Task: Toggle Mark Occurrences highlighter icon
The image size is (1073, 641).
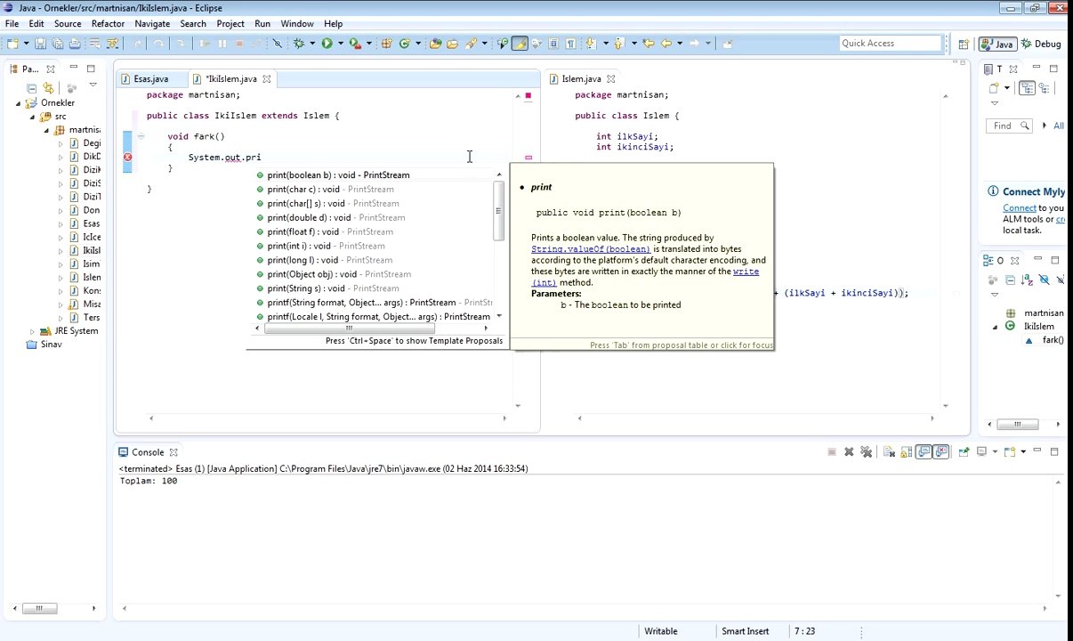Action: (x=520, y=44)
